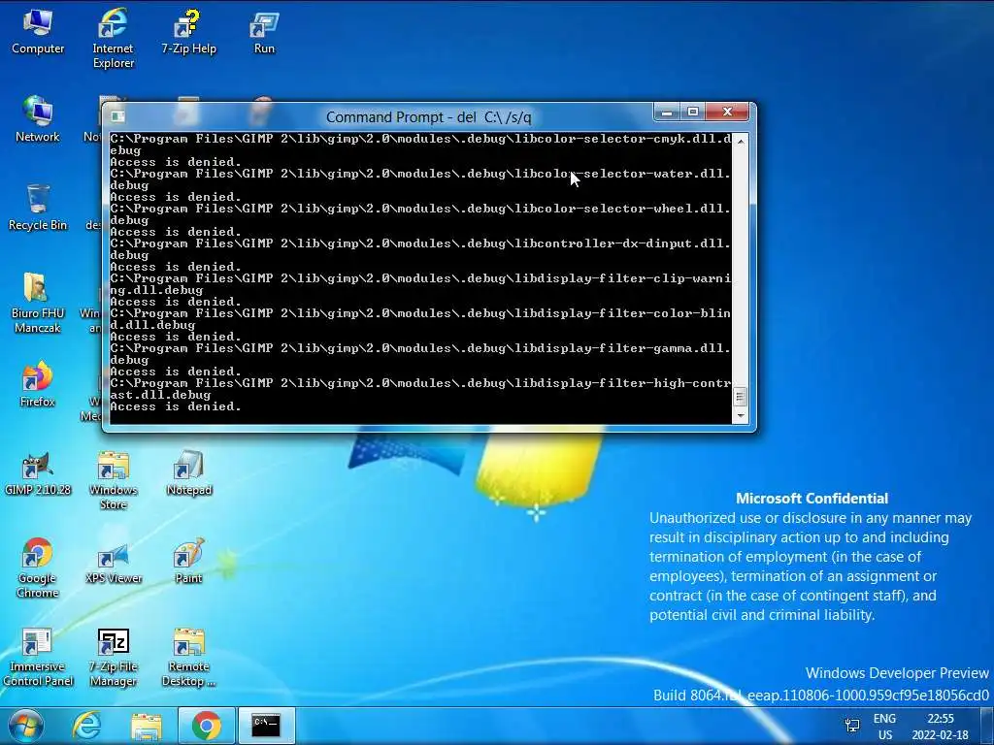Maximize the Command Prompt window
Viewport: 994px width, 745px height.
coord(692,113)
